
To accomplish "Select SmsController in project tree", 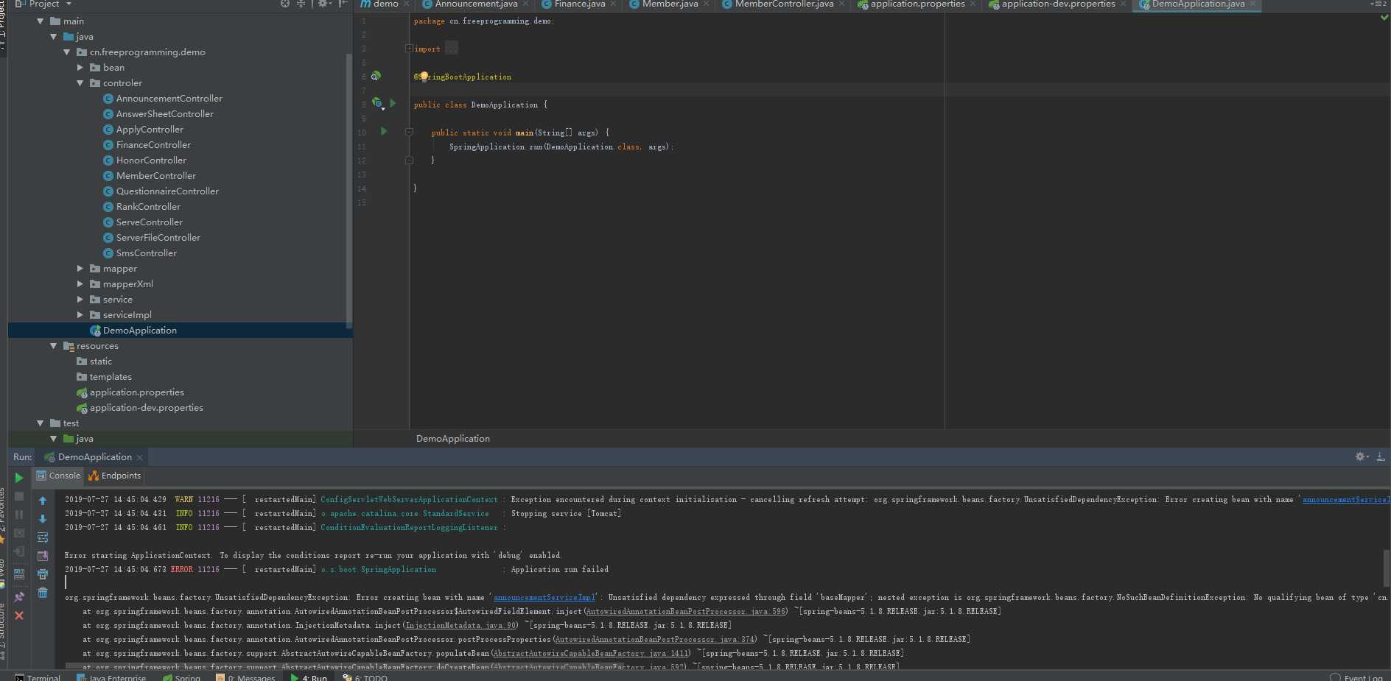I will (146, 253).
